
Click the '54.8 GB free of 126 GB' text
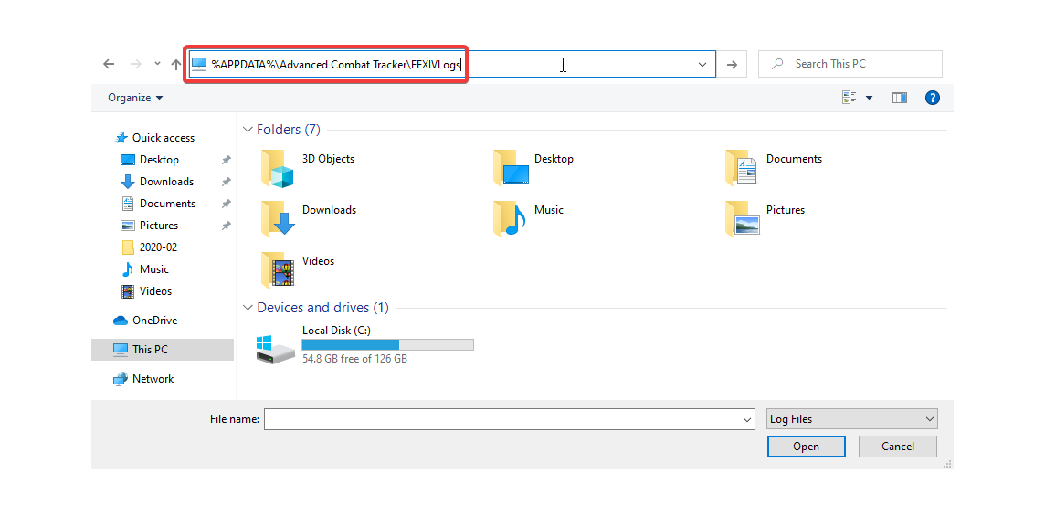click(x=354, y=359)
